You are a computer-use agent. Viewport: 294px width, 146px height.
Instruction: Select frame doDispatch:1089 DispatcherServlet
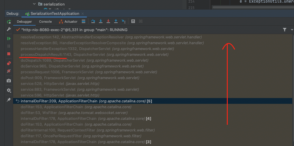[x=153, y=60]
